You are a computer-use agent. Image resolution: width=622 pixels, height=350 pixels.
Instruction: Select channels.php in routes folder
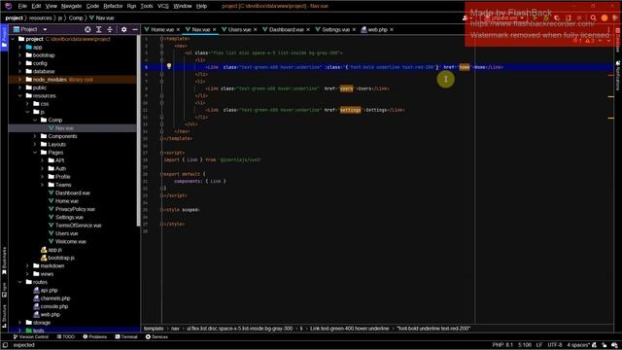[55, 298]
